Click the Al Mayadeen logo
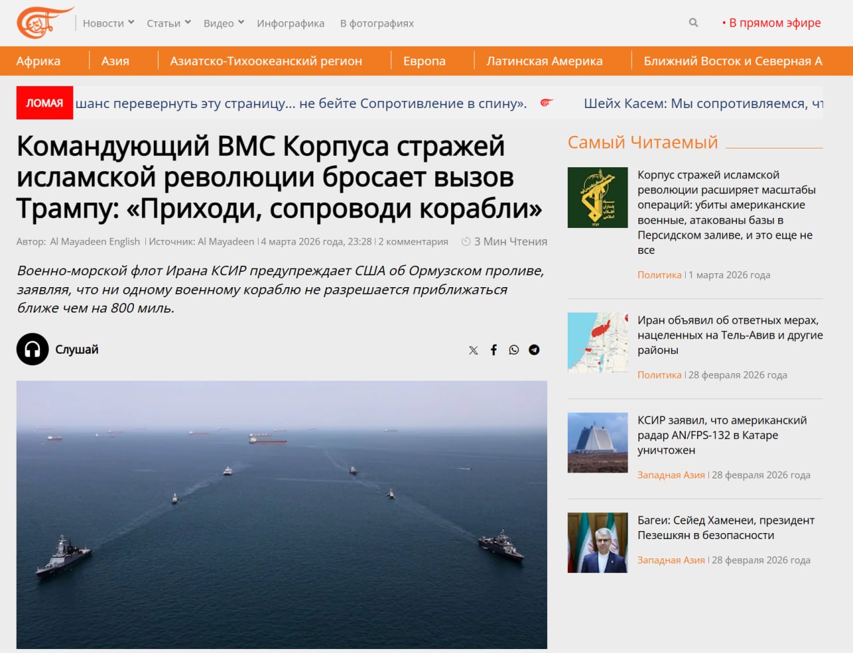 (x=43, y=23)
